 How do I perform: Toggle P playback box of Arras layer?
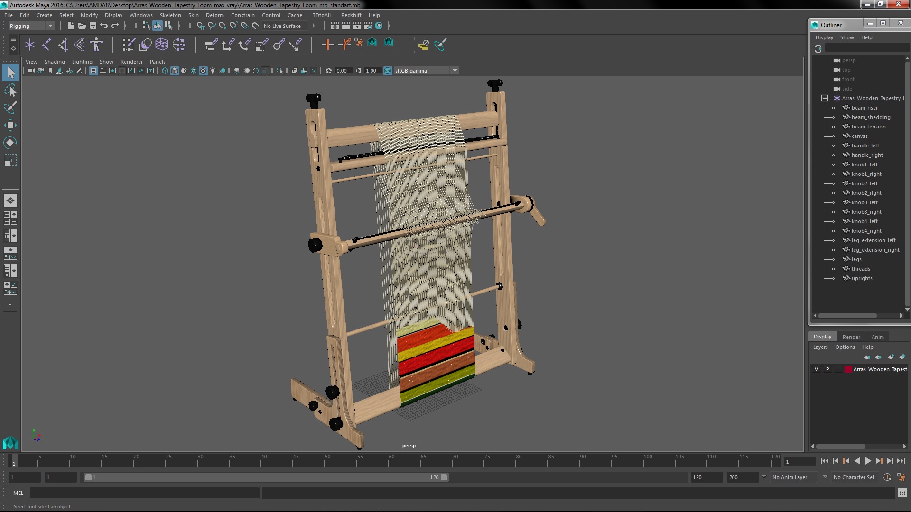[x=827, y=369]
